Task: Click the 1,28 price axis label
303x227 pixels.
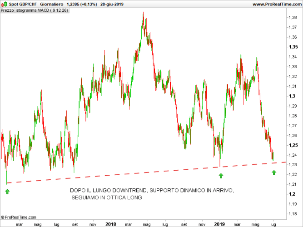Action: pyautogui.click(x=293, y=116)
